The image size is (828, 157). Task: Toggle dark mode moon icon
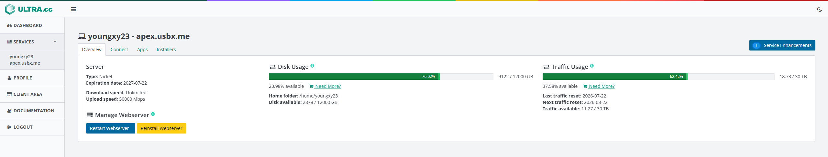(x=820, y=9)
